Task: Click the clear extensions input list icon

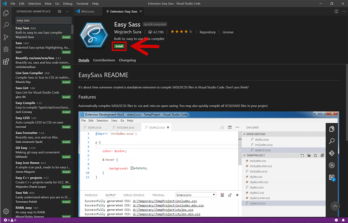Action: pyautogui.click(x=60, y=11)
